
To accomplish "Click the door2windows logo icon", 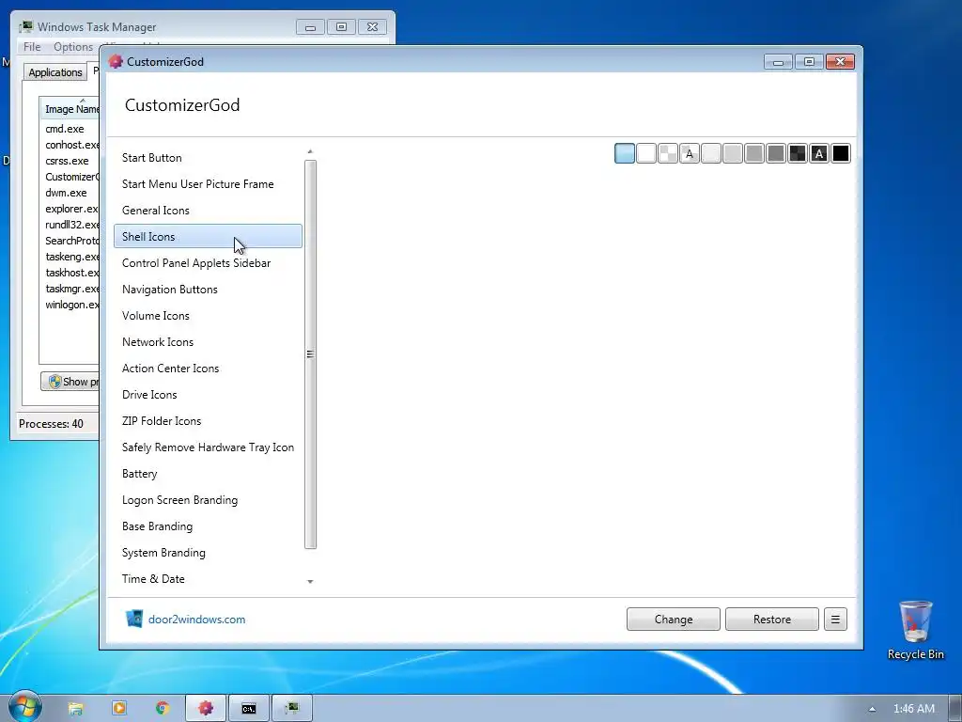I will [133, 619].
